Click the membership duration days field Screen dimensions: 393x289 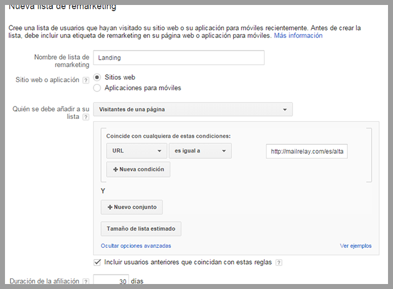tap(111, 280)
